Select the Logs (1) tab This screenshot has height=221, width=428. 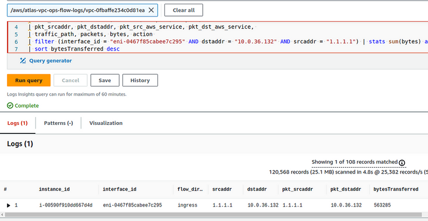(x=18, y=123)
